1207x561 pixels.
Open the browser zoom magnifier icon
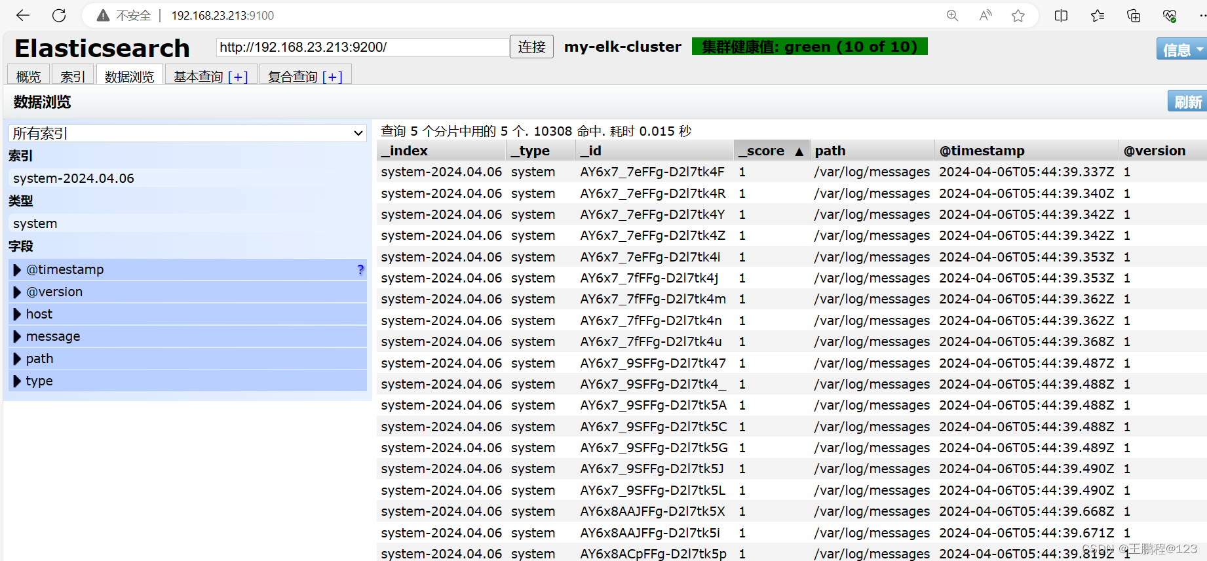click(952, 16)
